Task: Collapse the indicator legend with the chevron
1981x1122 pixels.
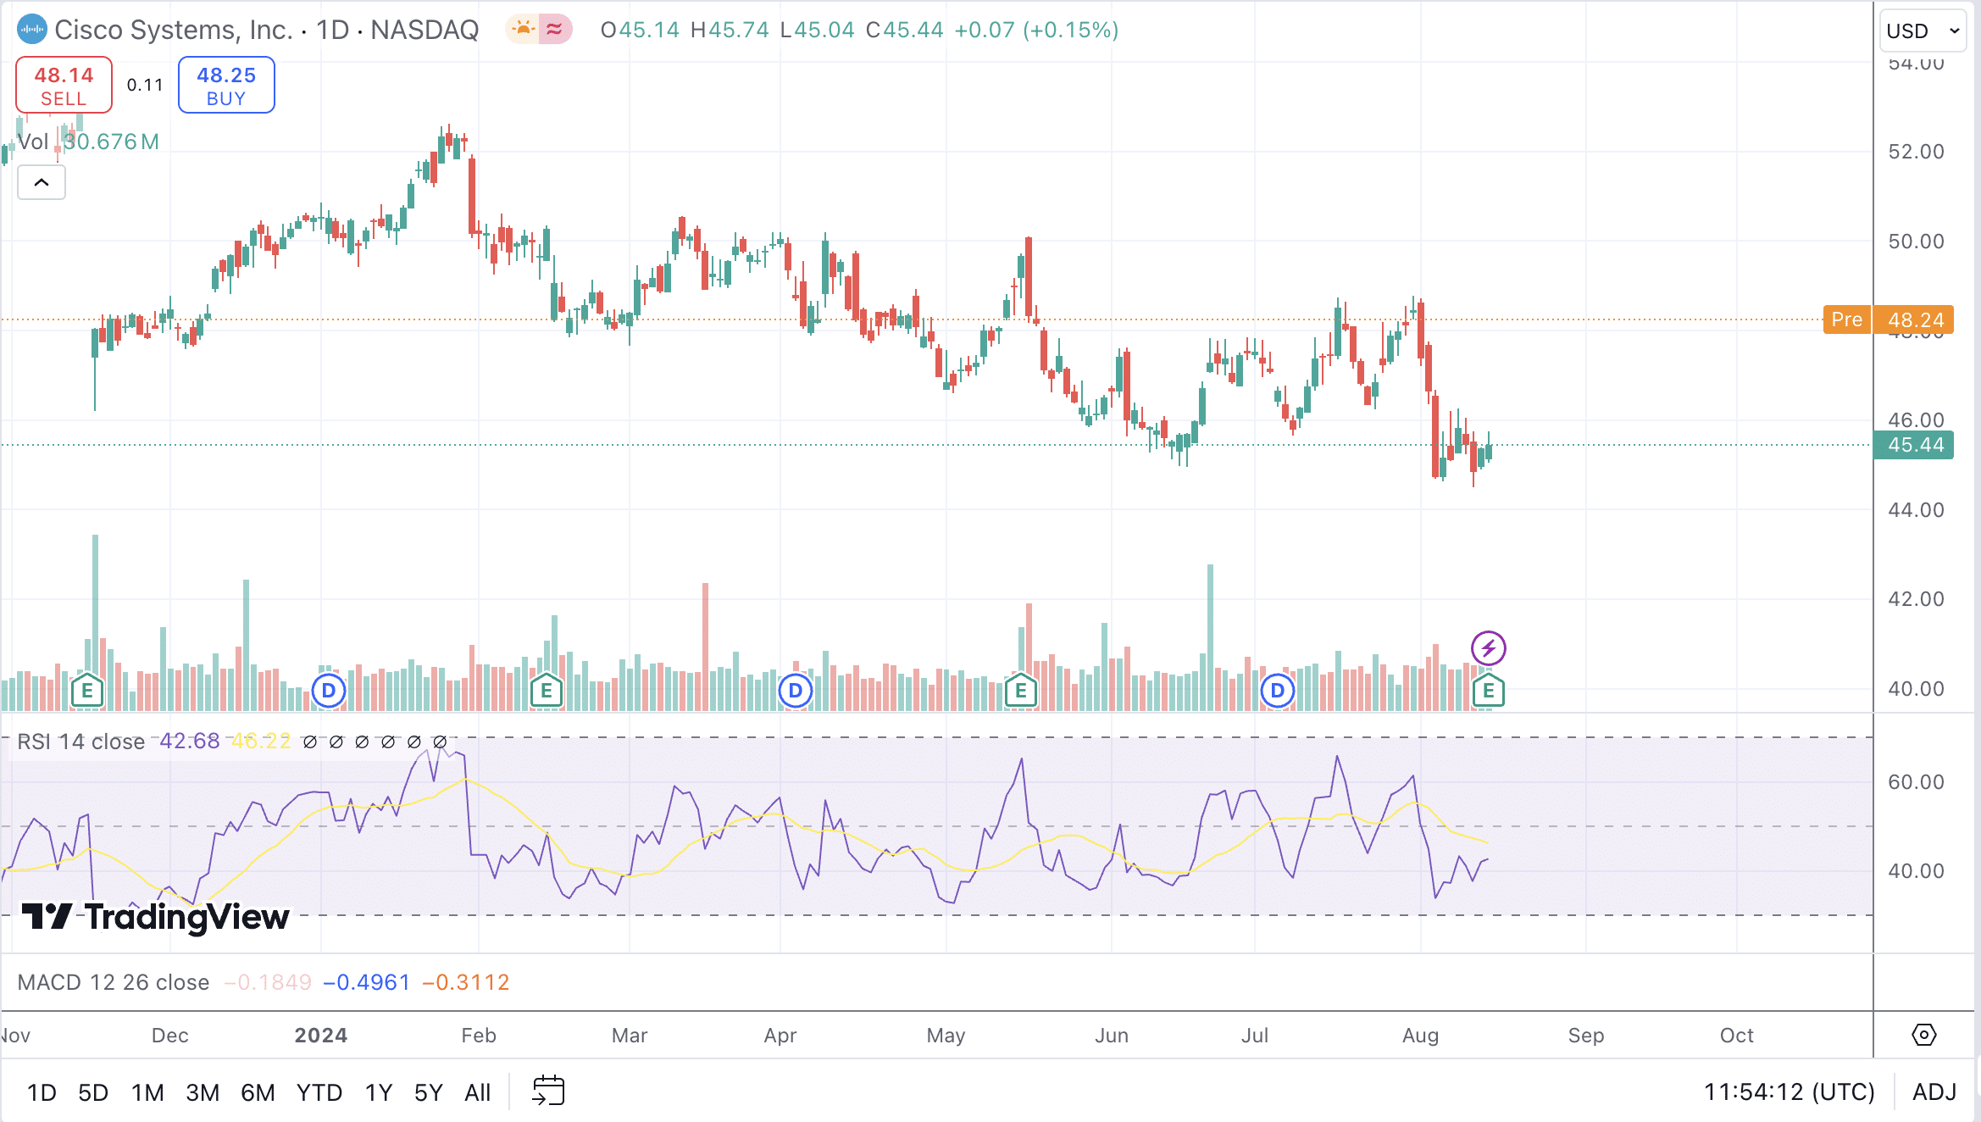Action: coord(42,182)
